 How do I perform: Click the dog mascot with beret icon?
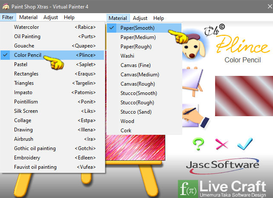[x=194, y=45]
